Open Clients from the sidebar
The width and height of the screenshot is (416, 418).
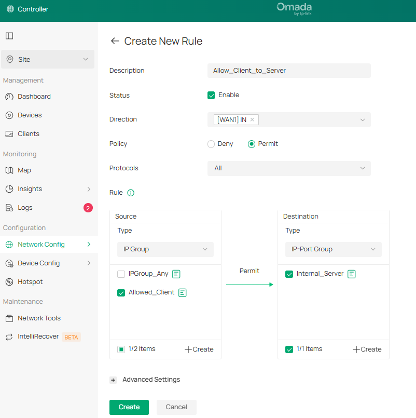point(29,134)
